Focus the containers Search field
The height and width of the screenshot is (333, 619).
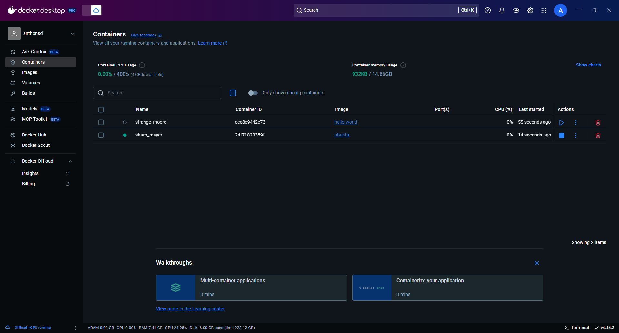pyautogui.click(x=157, y=93)
